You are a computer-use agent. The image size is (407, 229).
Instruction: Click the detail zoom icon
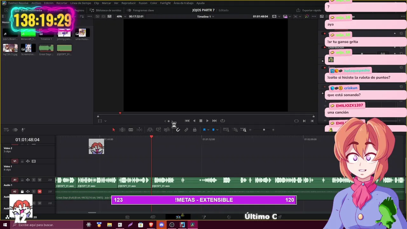point(236,130)
